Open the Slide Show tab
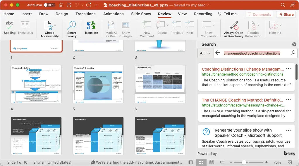 coord(141,14)
